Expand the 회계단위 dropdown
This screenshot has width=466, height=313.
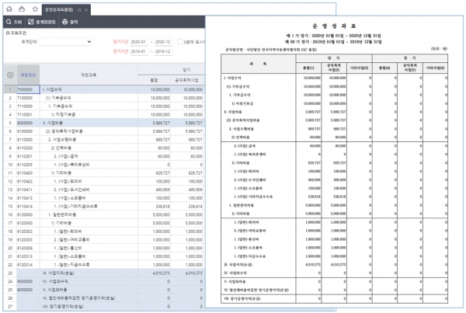pos(65,42)
